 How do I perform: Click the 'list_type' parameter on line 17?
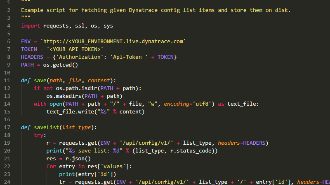coord(77,127)
